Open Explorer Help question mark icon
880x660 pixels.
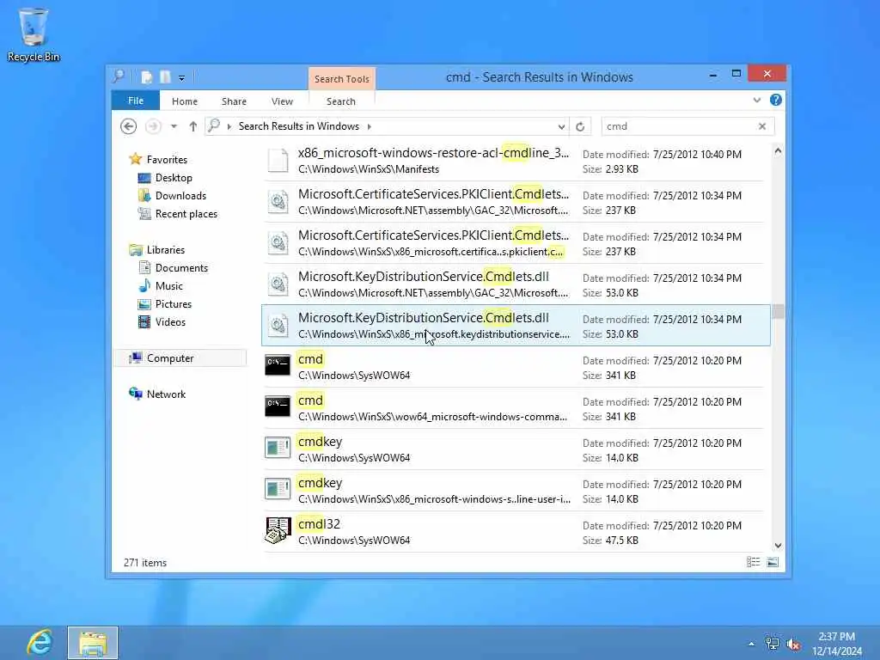[776, 100]
